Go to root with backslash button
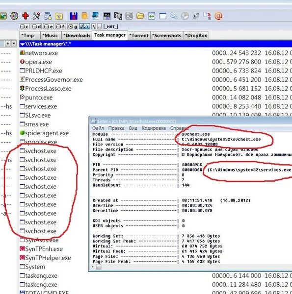This screenshot has width=292, height=294. point(94,26)
